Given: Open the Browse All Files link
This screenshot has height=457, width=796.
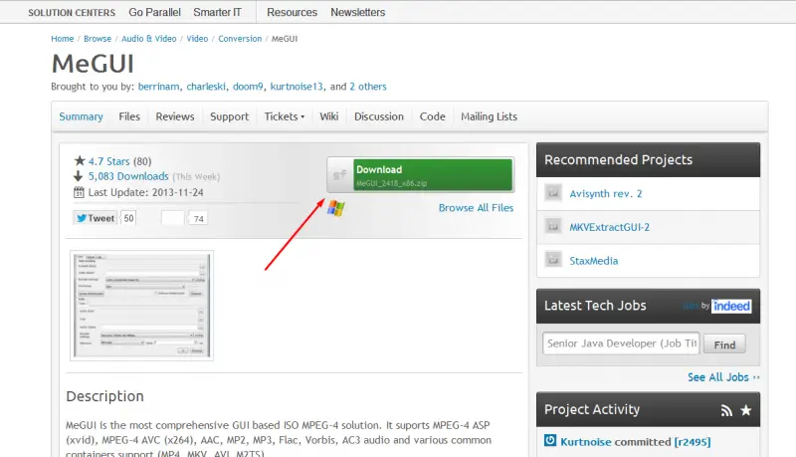Looking at the screenshot, I should click(x=477, y=208).
